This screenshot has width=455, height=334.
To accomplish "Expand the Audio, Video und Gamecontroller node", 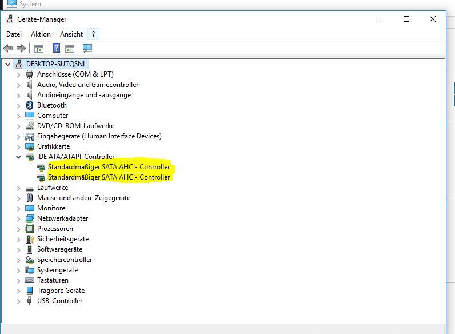I will (18, 85).
